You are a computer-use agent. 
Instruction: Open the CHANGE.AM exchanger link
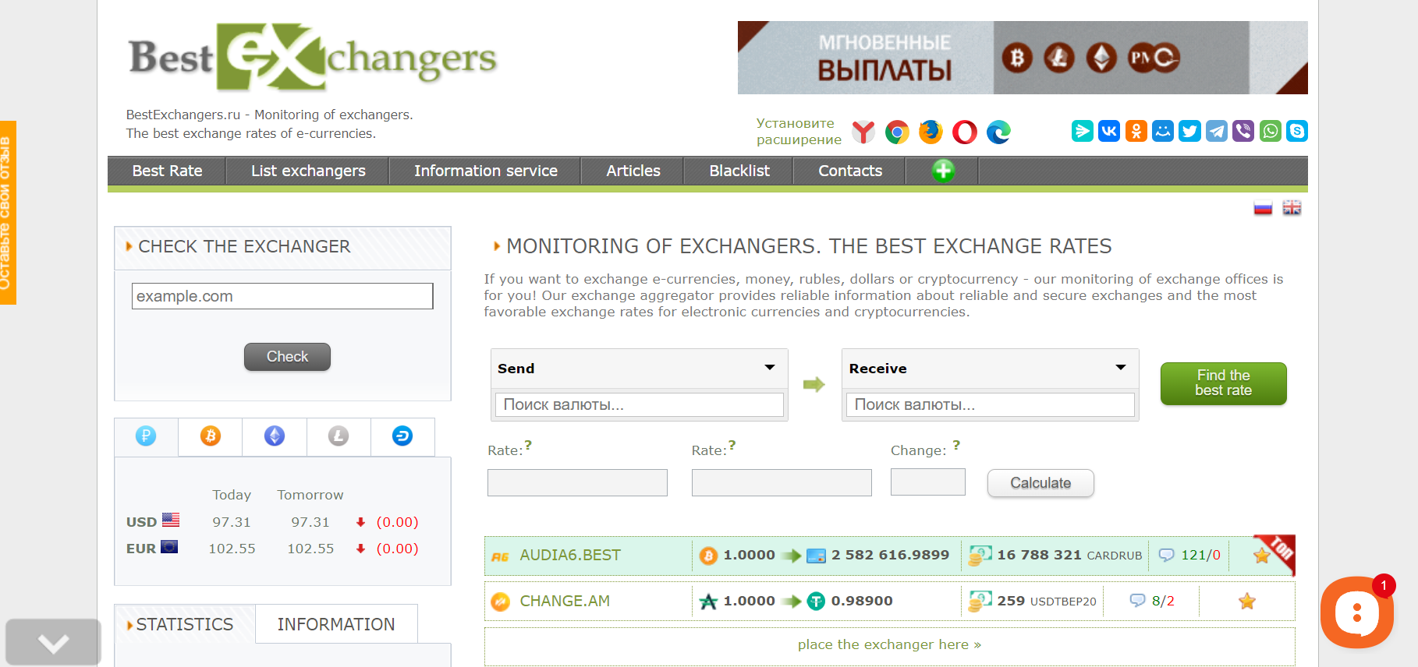[x=565, y=602]
